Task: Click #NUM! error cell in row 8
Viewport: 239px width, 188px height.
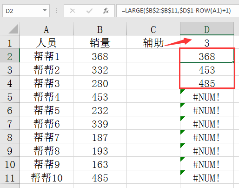Action: (x=207, y=136)
